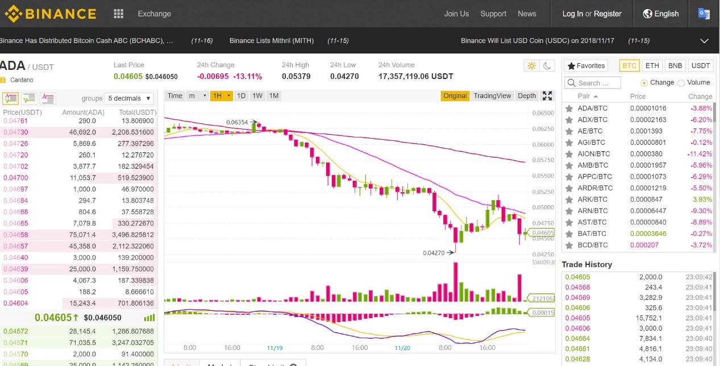Switch chart to Depth view
This screenshot has height=366, width=720.
(527, 96)
